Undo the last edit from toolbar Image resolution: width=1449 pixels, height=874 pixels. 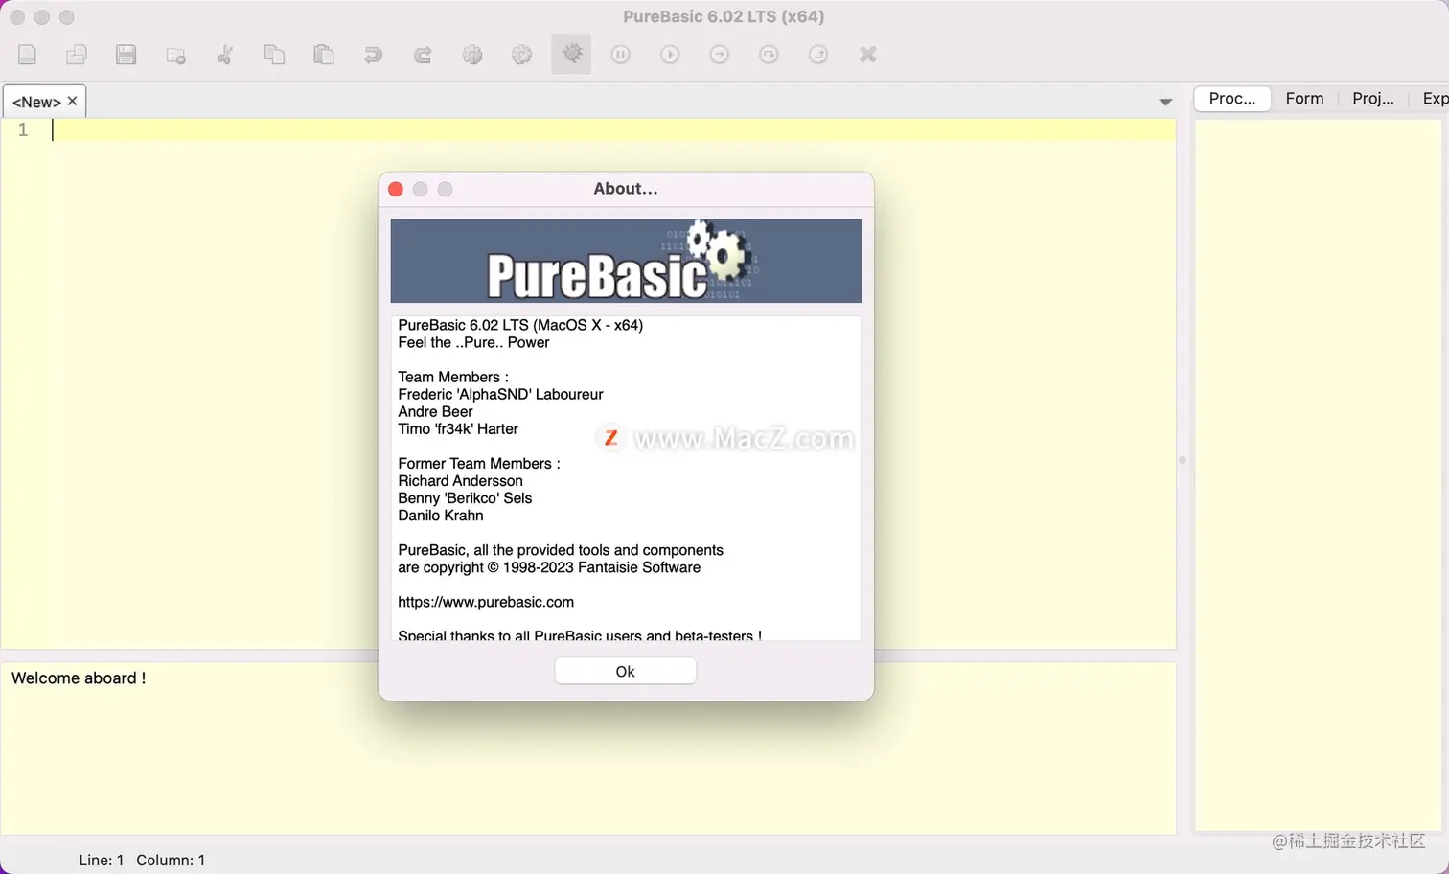(x=373, y=55)
